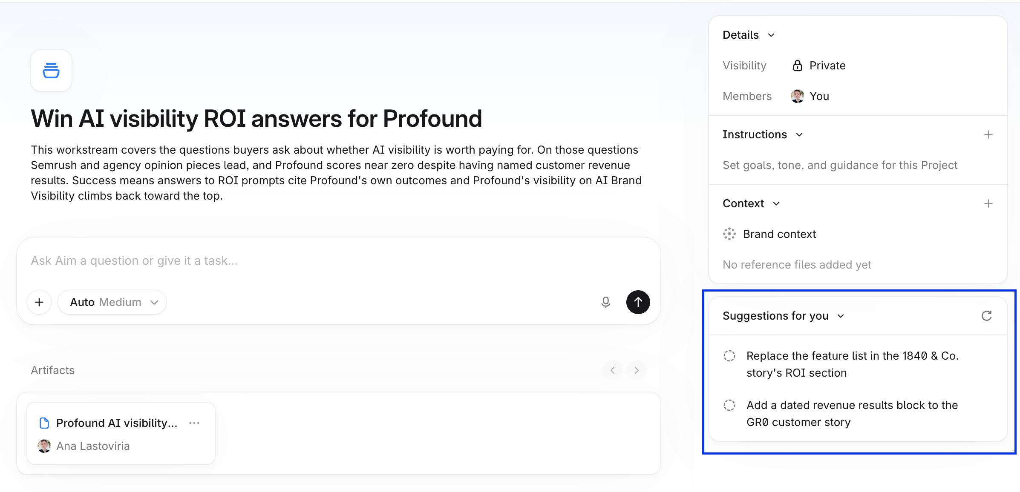The width and height of the screenshot is (1020, 492).
Task: Open the three-dot menu on the artifact card
Action: tap(194, 423)
